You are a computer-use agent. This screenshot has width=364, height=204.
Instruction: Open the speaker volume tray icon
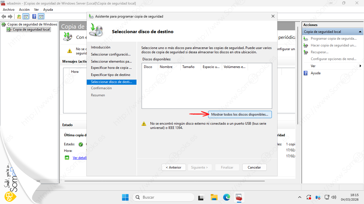pyautogui.click(x=334, y=197)
